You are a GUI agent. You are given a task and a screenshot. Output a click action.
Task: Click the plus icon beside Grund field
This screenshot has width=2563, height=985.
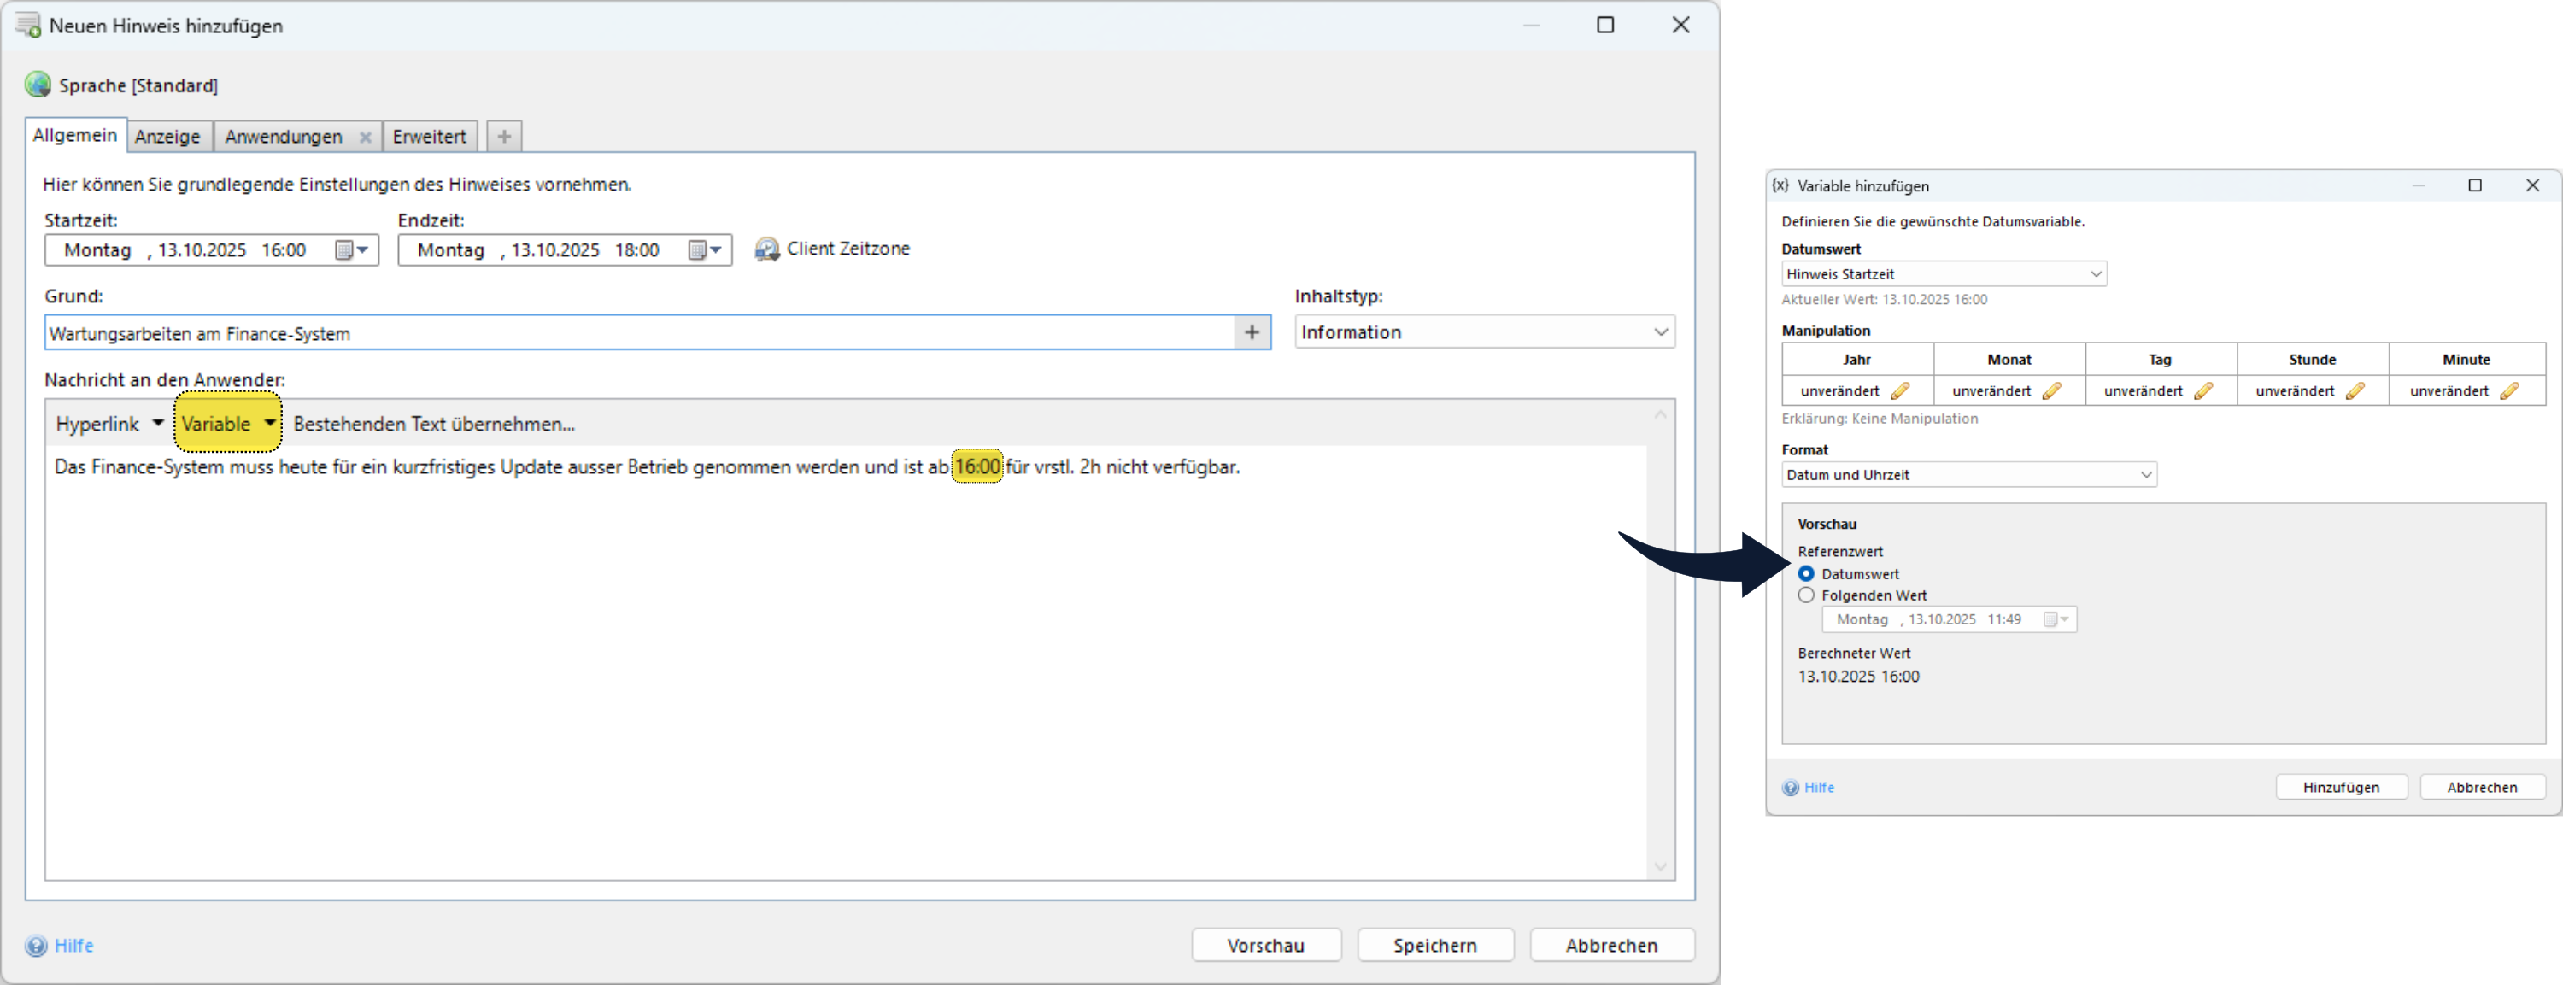point(1252,332)
